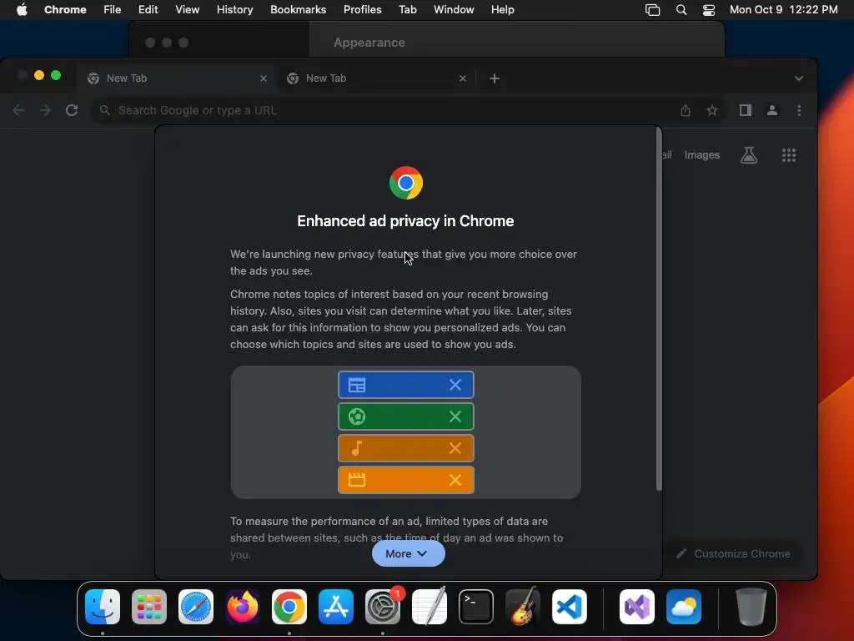
Task: Remove the orange movies topic chip
Action: tap(455, 480)
